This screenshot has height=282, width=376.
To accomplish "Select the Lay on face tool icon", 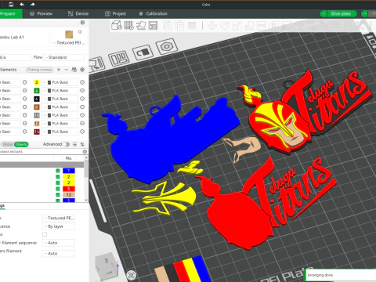I will point(249,26).
